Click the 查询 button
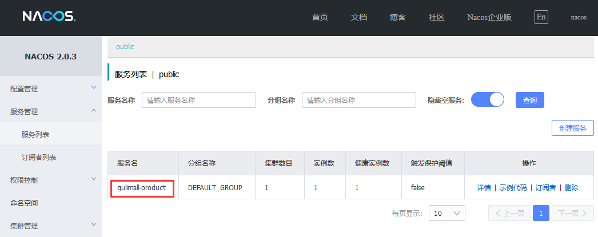 coord(530,100)
